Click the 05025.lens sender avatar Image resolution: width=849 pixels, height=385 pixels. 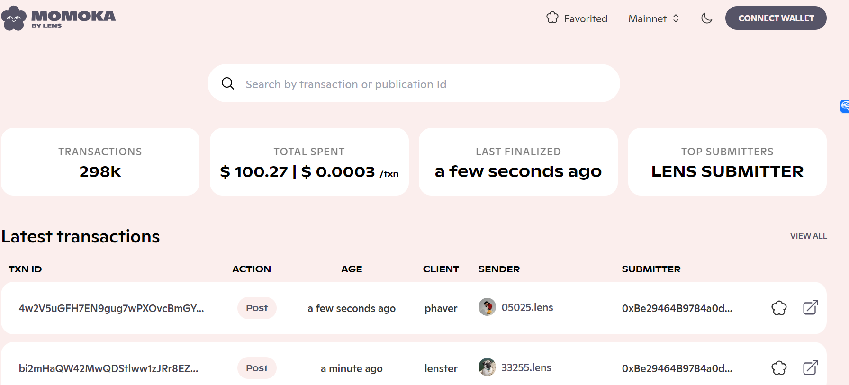coord(487,307)
